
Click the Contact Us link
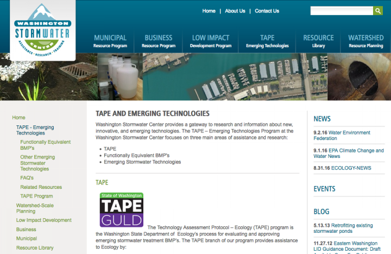267,11
